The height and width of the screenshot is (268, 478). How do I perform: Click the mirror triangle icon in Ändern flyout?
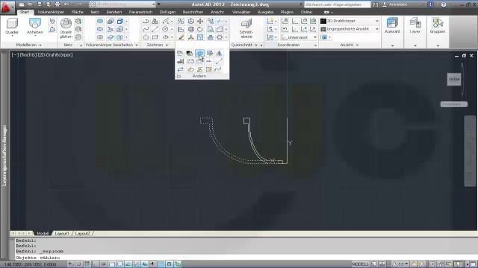(219, 53)
